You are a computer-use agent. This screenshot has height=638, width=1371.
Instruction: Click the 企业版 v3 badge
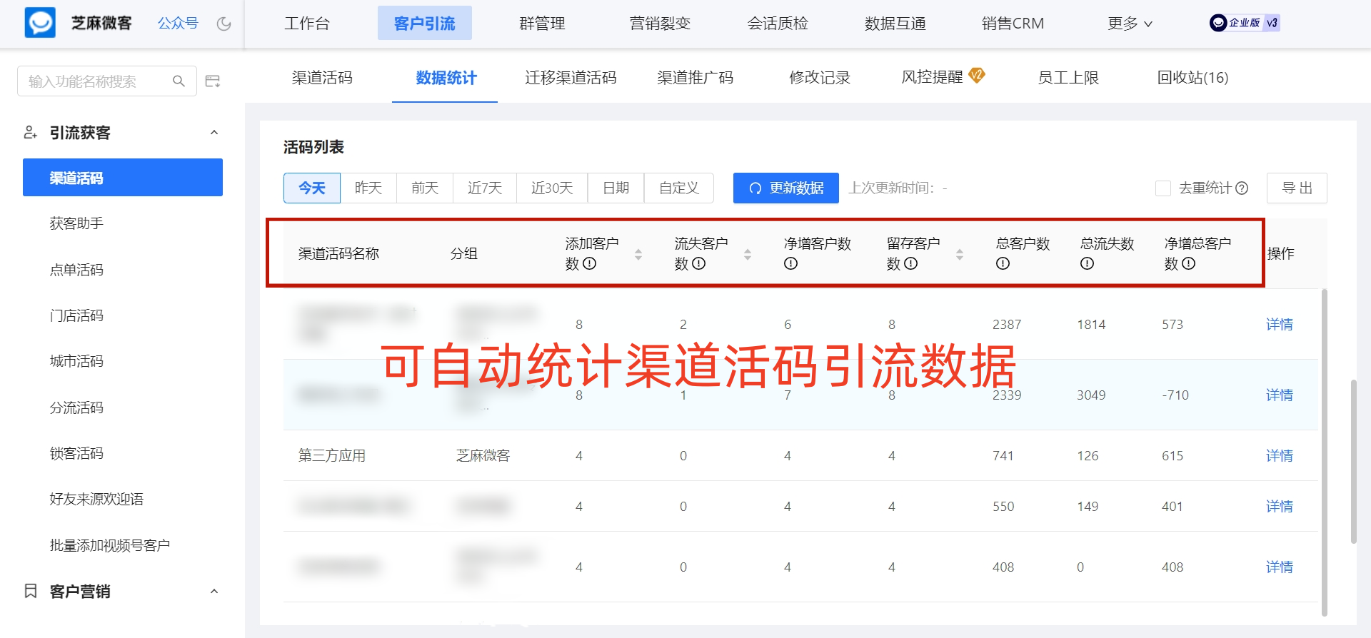point(1245,23)
